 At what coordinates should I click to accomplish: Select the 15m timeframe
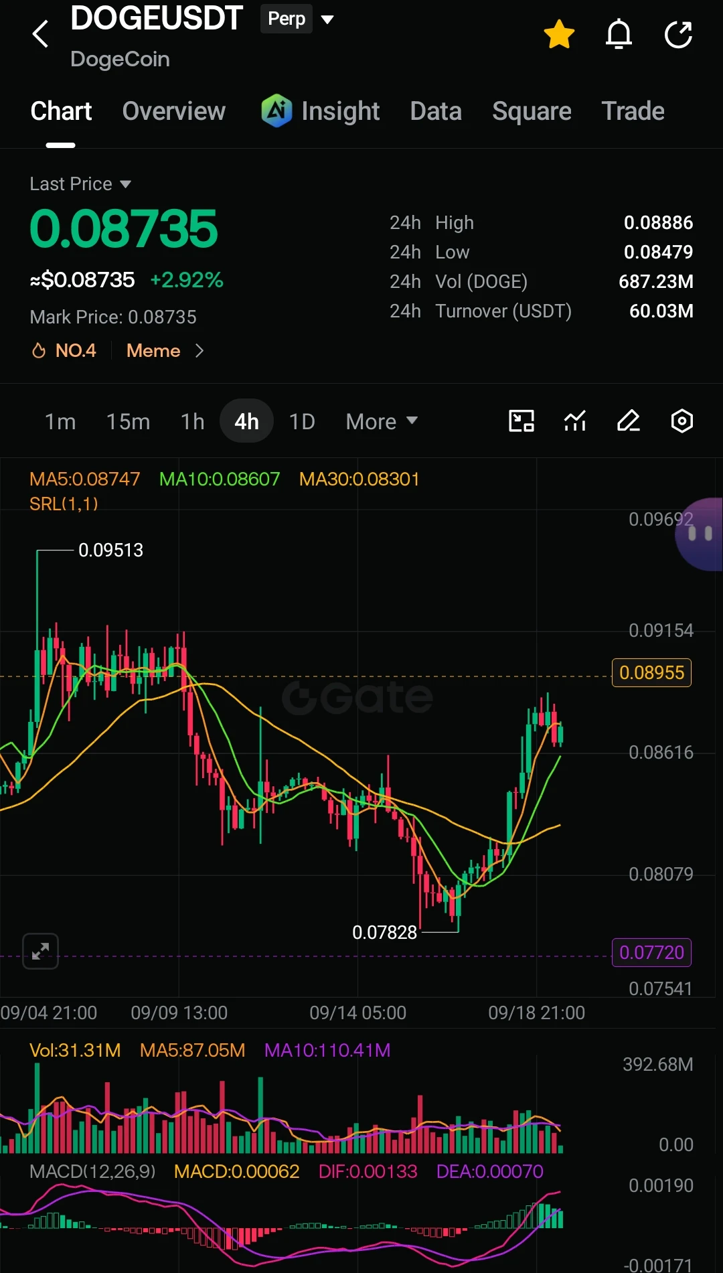[x=128, y=421]
